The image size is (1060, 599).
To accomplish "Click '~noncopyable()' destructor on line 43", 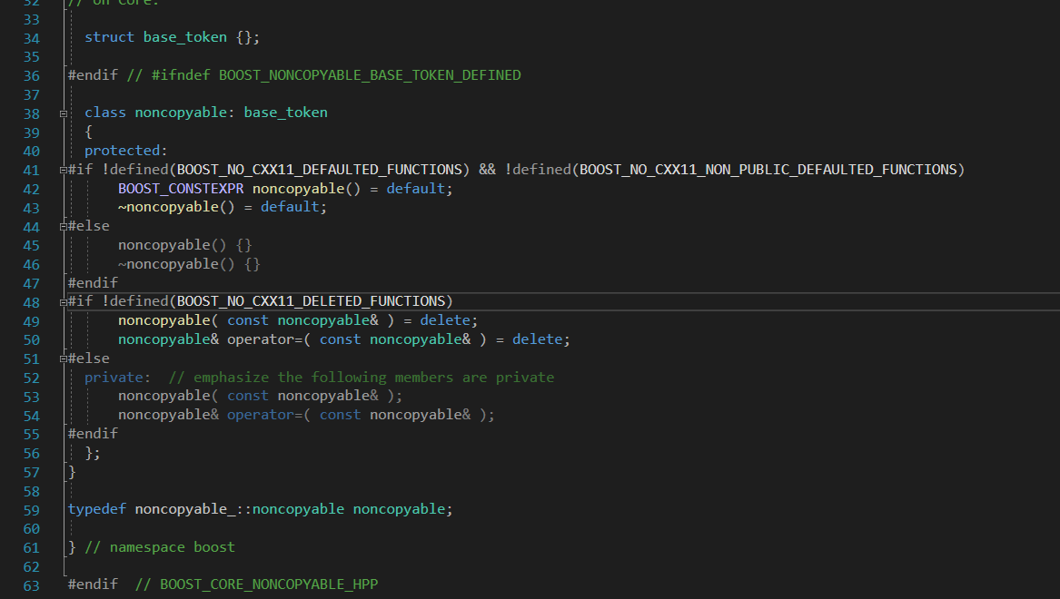I will tap(176, 207).
